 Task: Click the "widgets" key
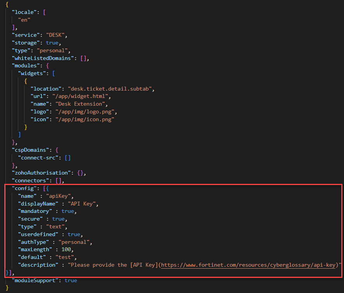click(x=32, y=73)
